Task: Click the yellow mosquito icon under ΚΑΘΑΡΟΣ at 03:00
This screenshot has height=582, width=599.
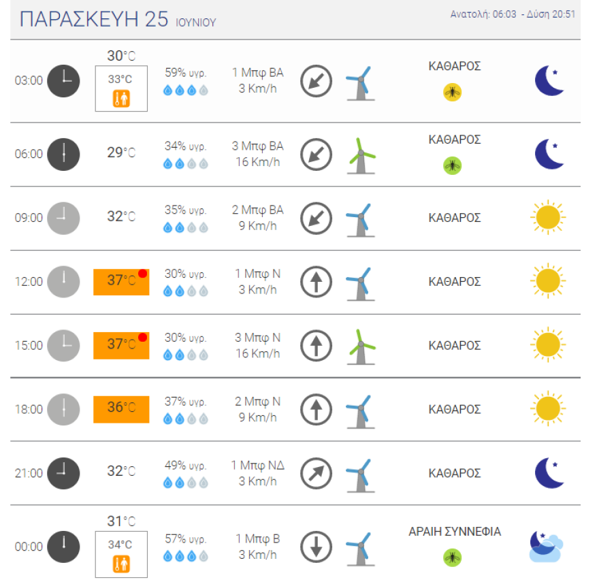Action: [x=452, y=92]
